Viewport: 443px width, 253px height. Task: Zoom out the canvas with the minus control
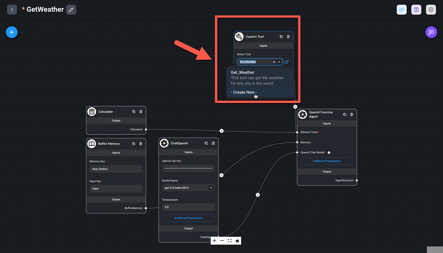point(222,241)
